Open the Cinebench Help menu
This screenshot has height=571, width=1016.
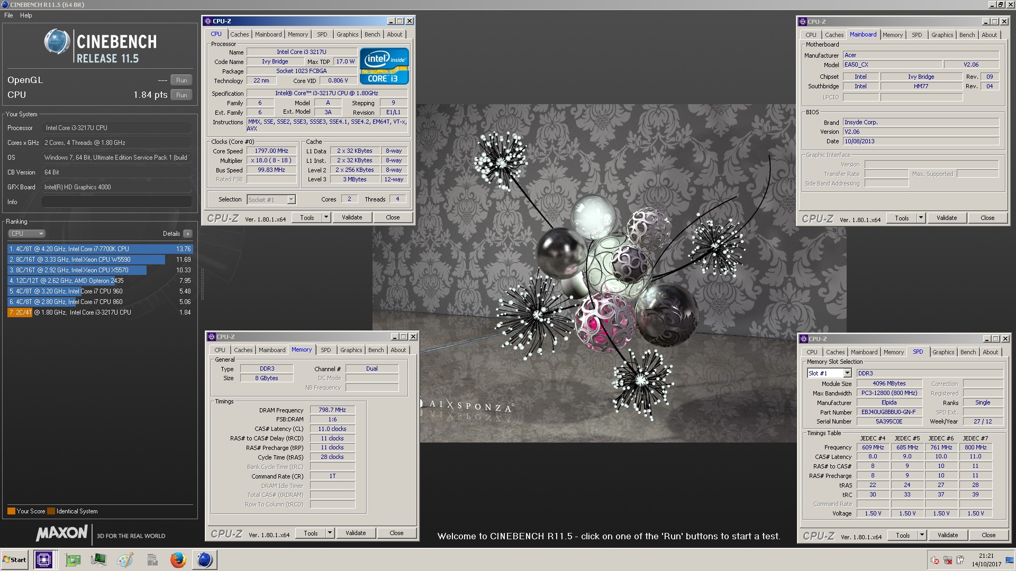coord(26,15)
